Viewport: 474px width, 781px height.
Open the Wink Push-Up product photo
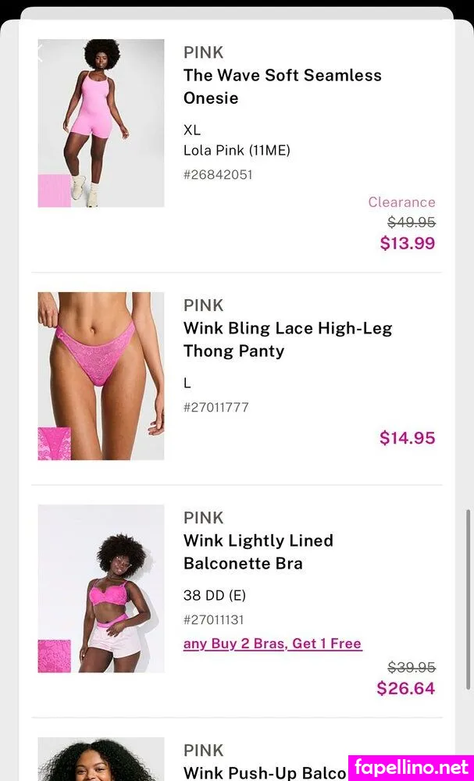(101, 759)
